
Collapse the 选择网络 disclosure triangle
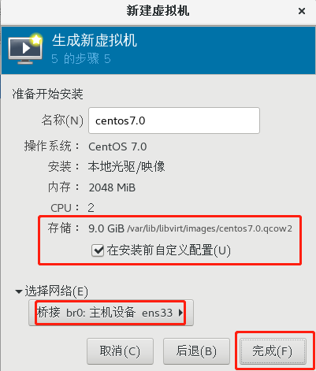point(19,291)
